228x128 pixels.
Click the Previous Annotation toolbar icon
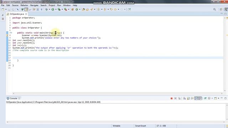coord(105,10)
